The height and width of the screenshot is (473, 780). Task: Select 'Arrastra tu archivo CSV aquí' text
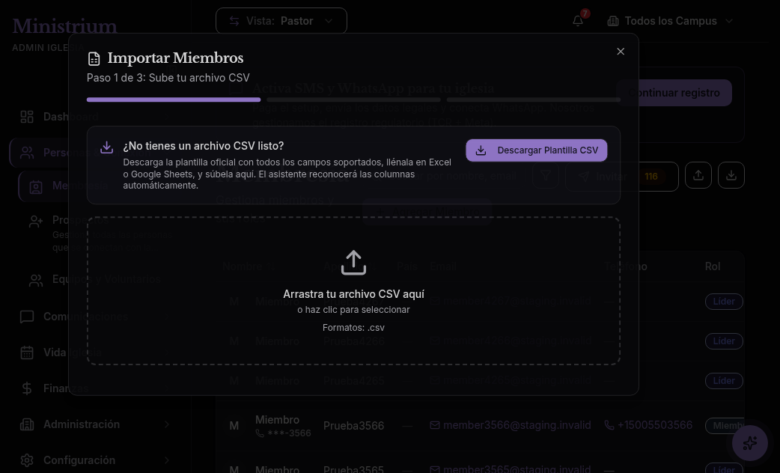point(353,294)
